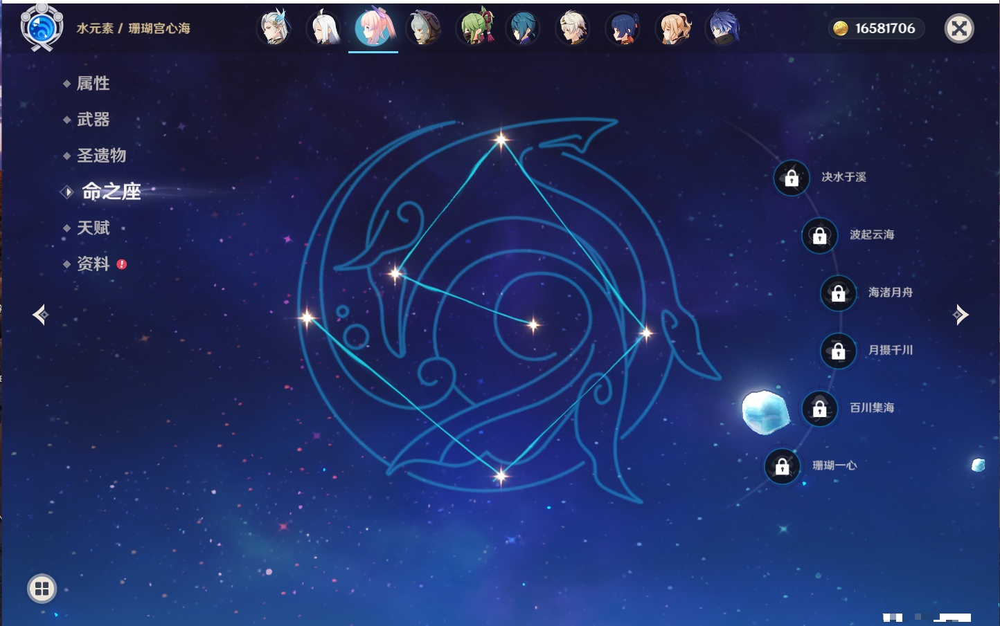The image size is (1000, 626).
Task: Click the 月摄千川 constellation label
Action: tap(891, 350)
